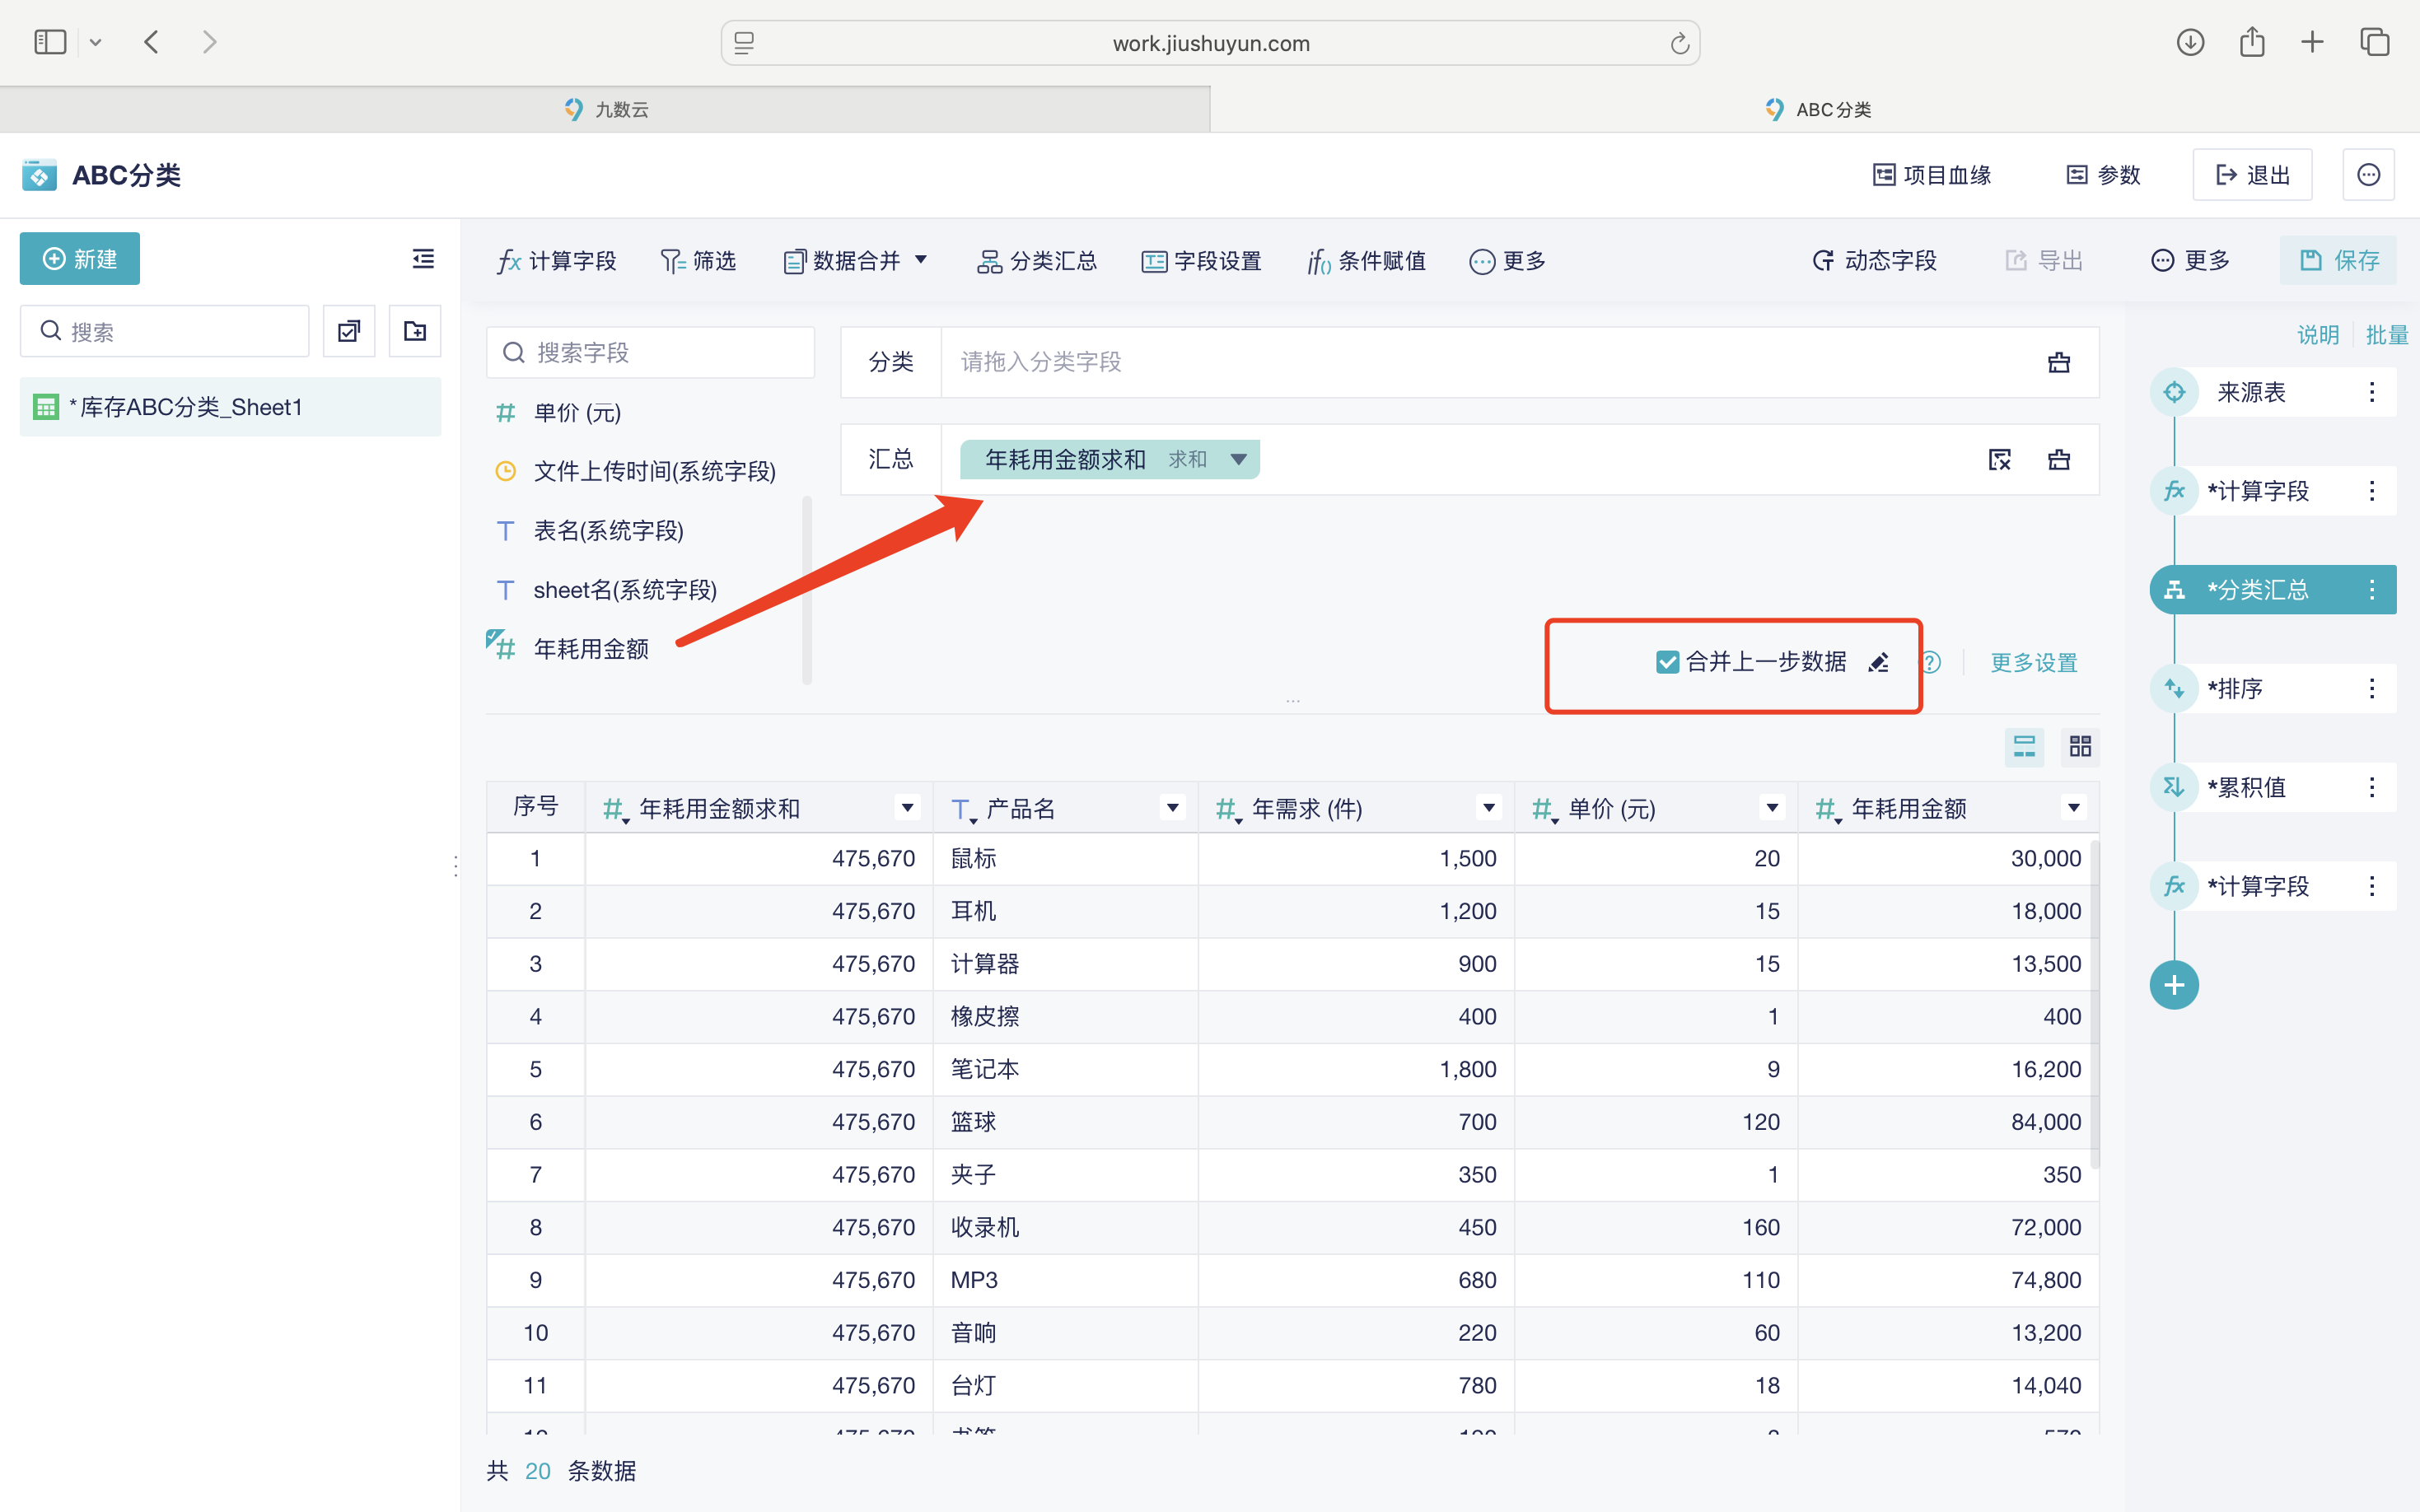Click the 分类 row clean brush icon
Image resolution: width=2420 pixels, height=1512 pixels.
point(2058,362)
